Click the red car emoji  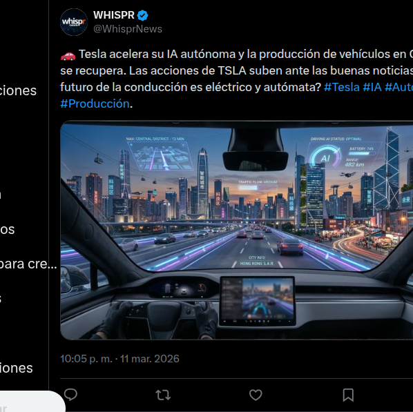point(68,55)
